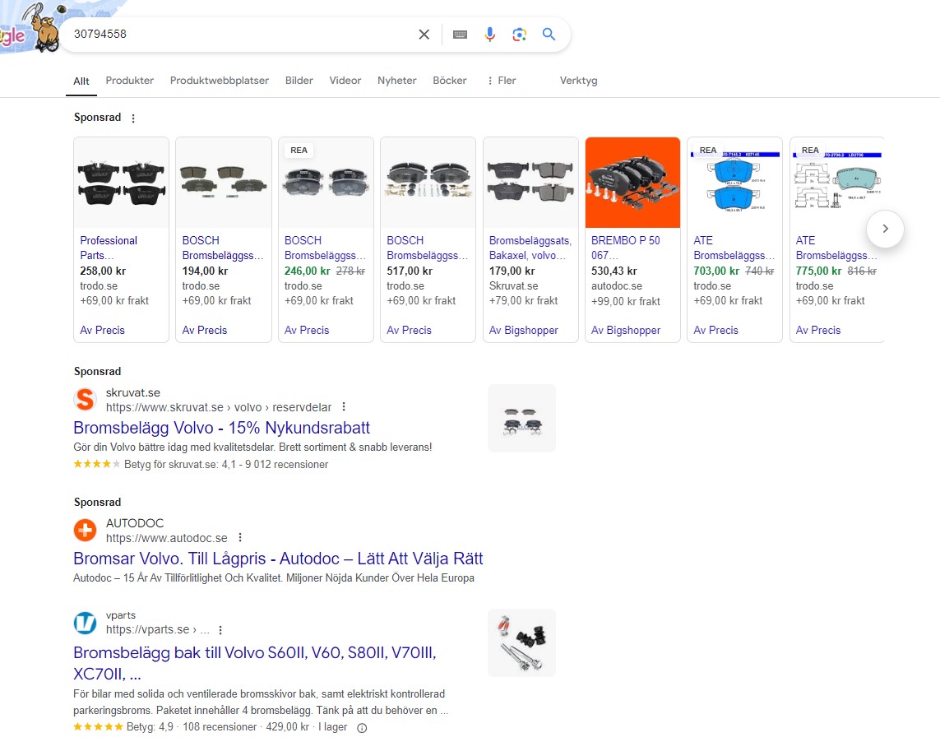Viewport: 940px width, 742px height.
Task: Open the ATE 775,00 kr product image
Action: 837,183
